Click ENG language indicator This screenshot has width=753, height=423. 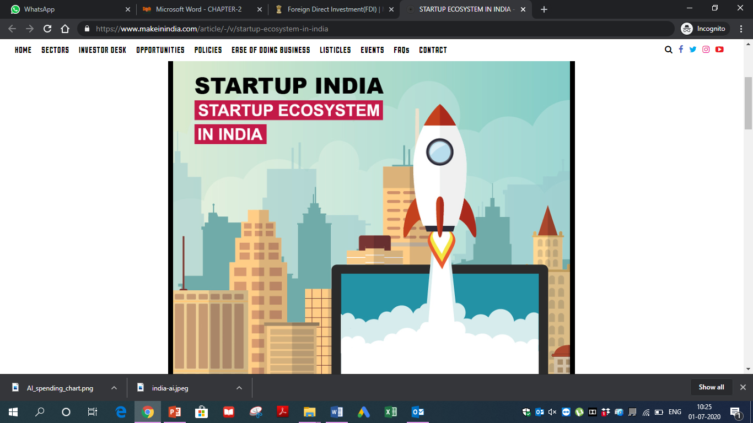675,412
